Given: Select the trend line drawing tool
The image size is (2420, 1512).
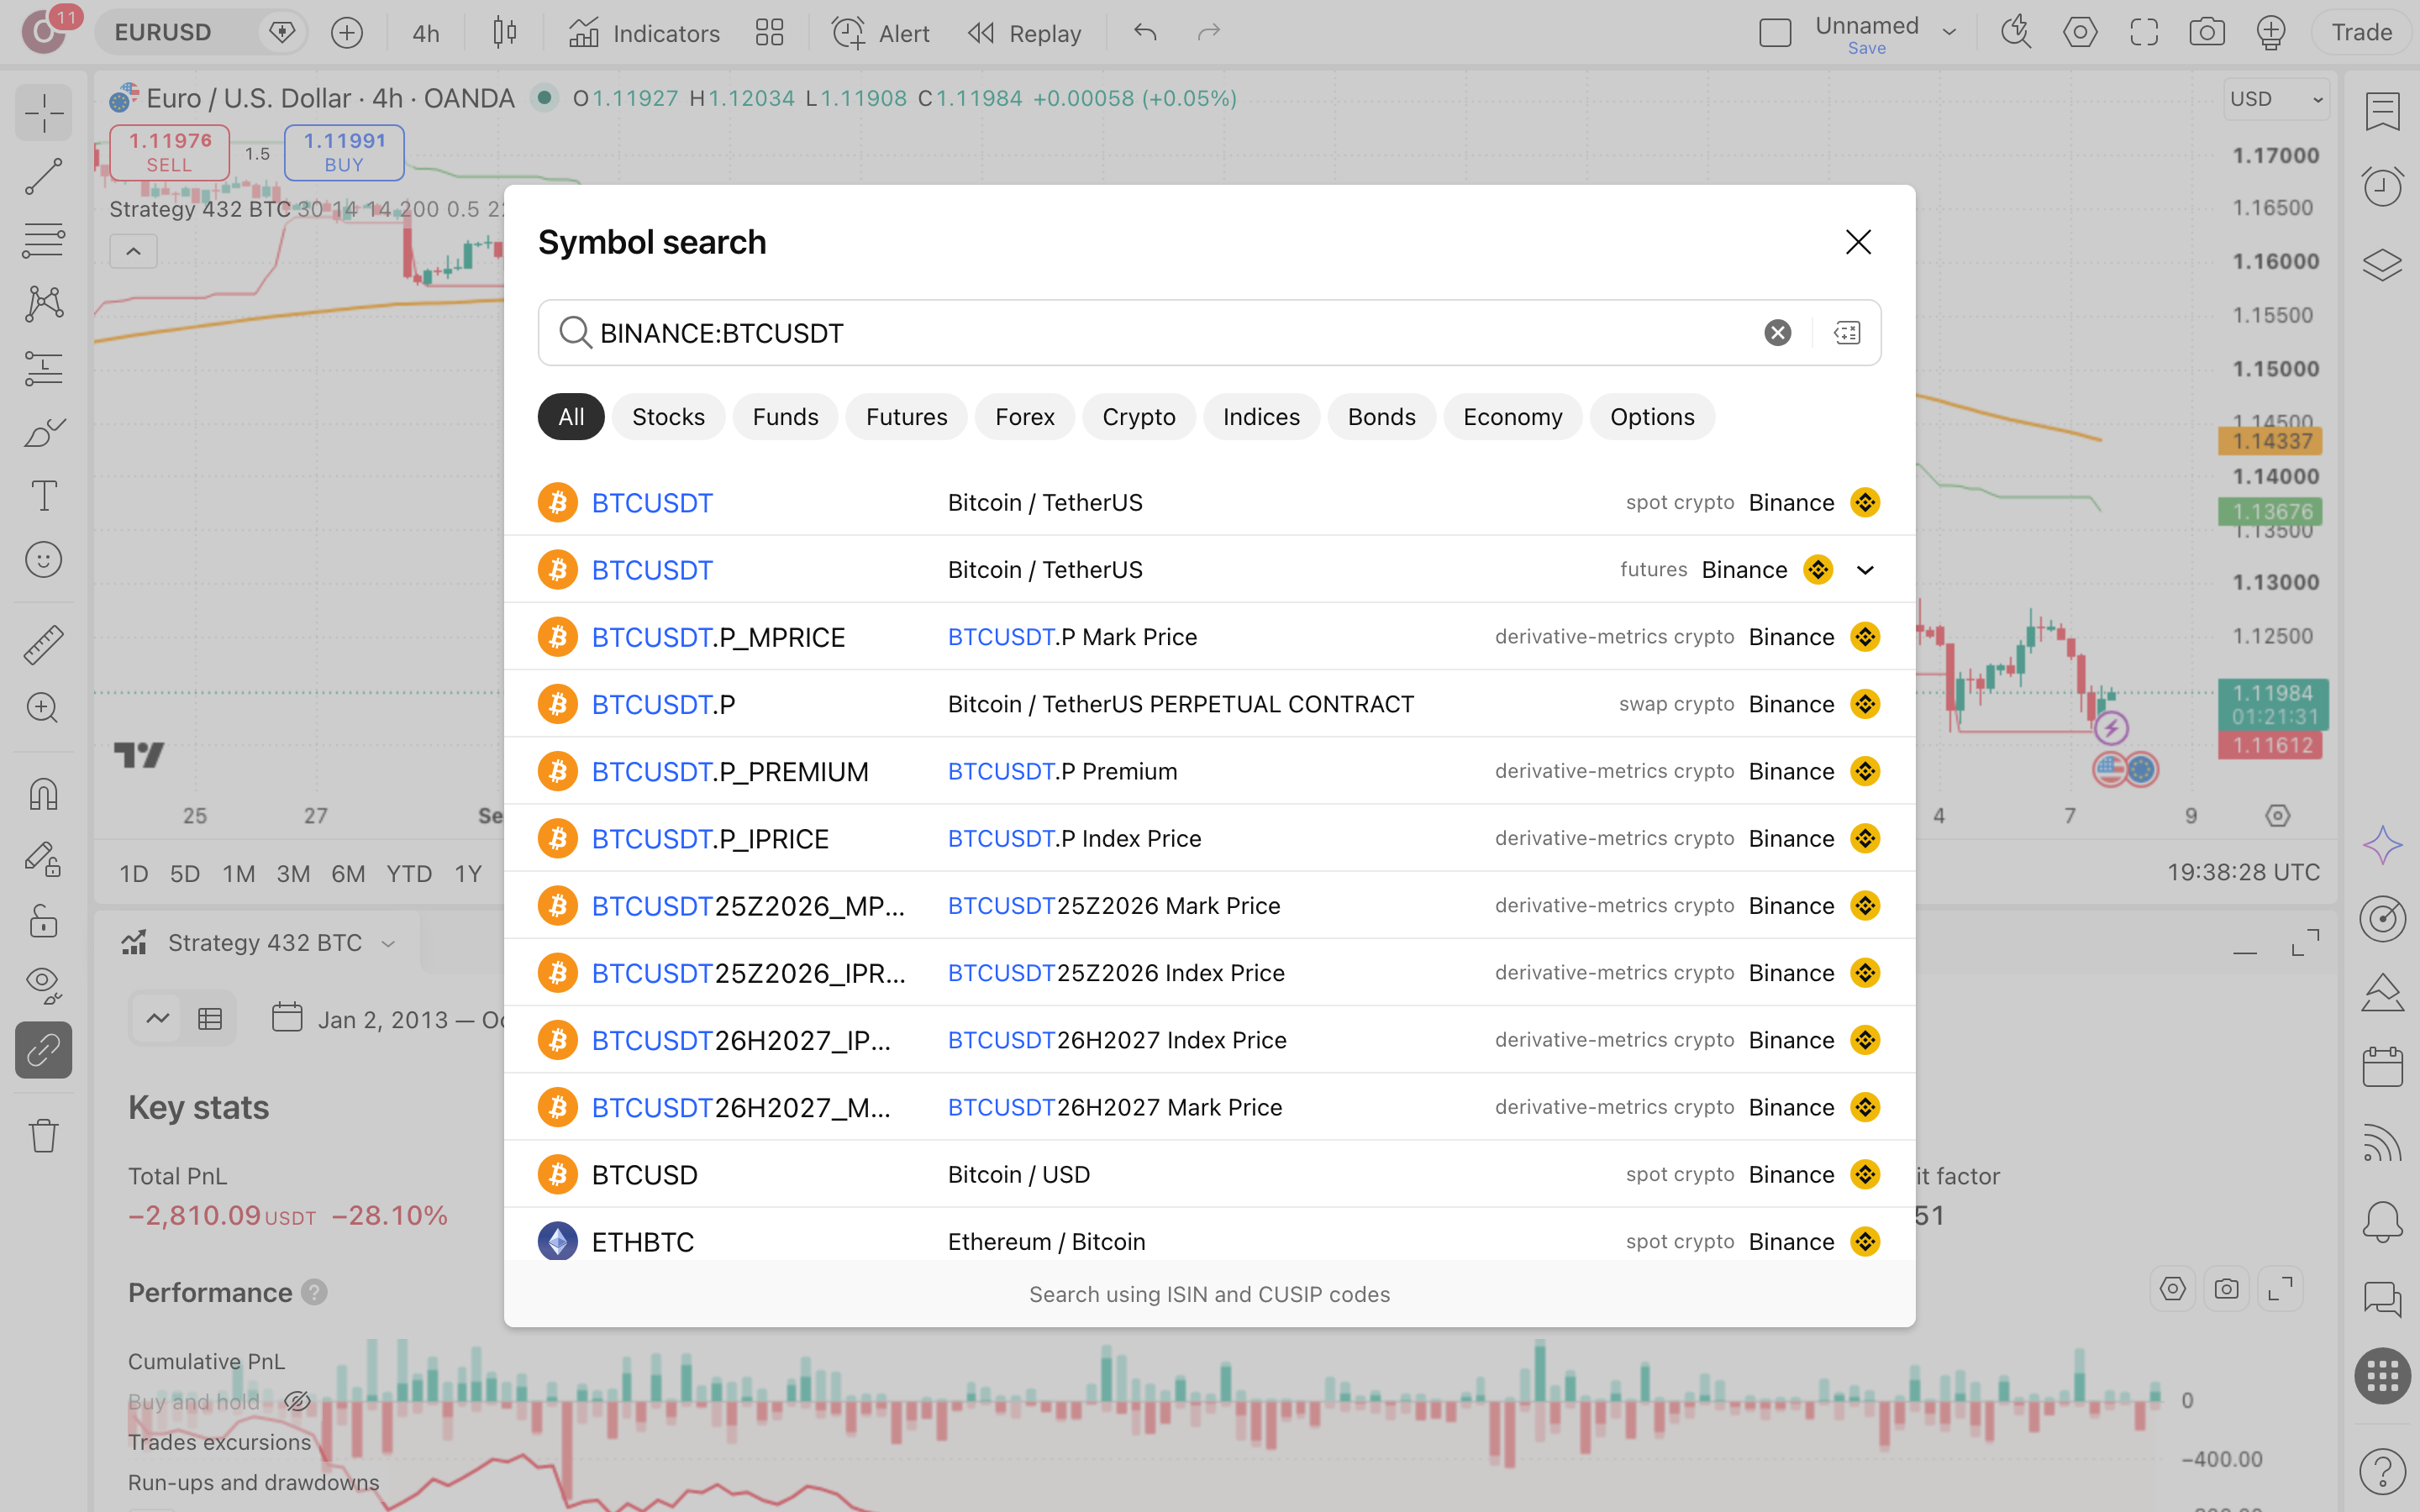Looking at the screenshot, I should pos(43,177).
